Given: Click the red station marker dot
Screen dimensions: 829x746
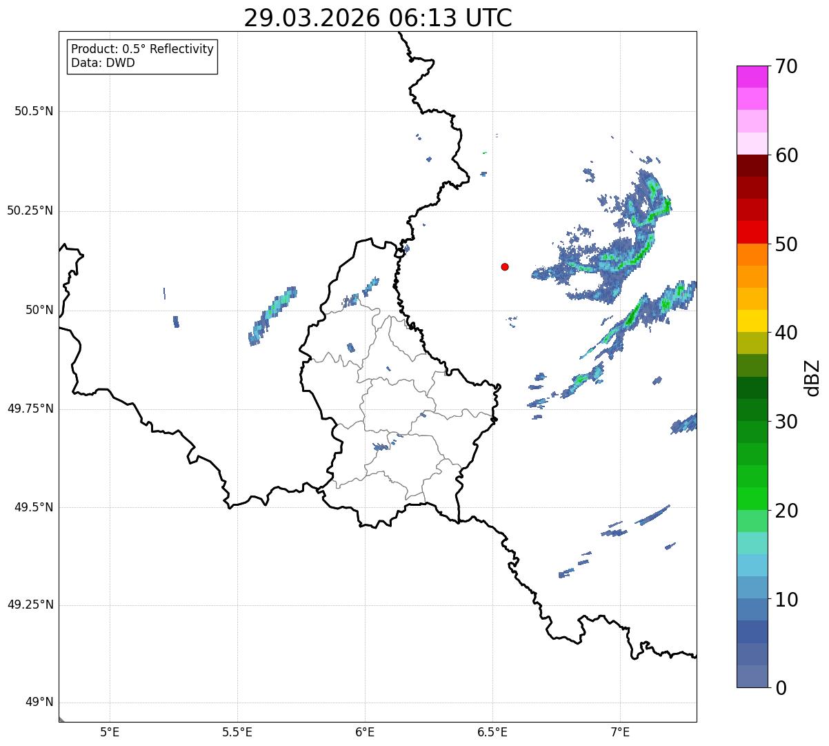Looking at the screenshot, I should tap(505, 266).
